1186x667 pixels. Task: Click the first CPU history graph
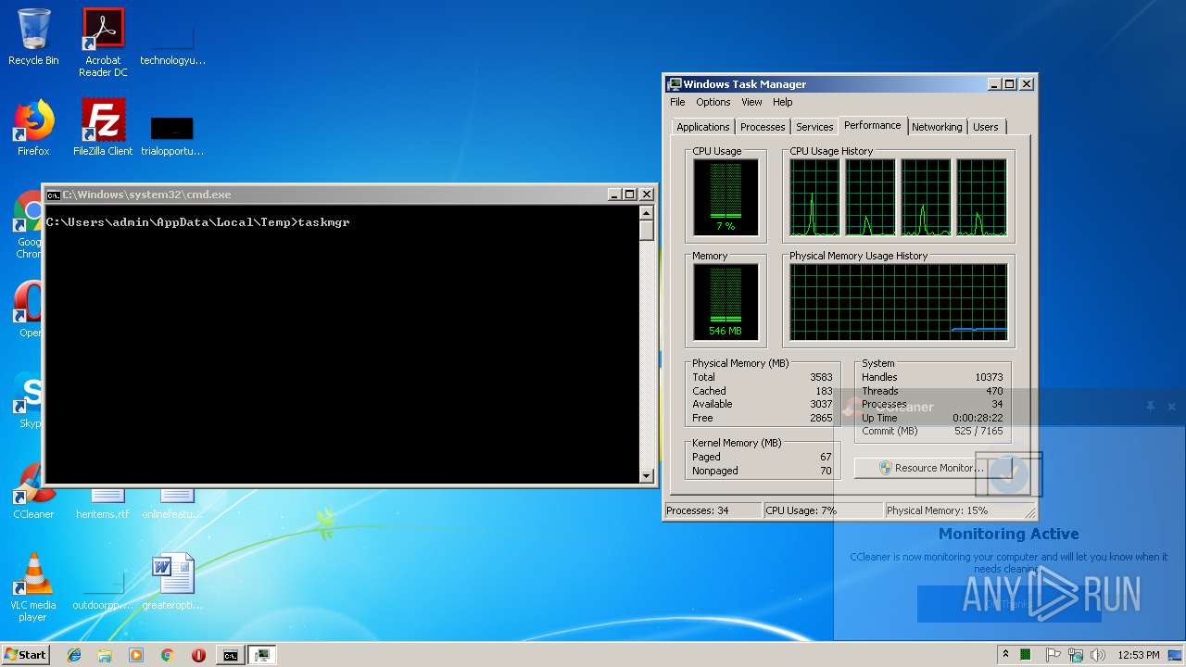pyautogui.click(x=814, y=196)
